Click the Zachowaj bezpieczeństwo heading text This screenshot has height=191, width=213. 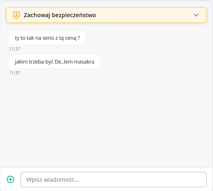(60, 15)
